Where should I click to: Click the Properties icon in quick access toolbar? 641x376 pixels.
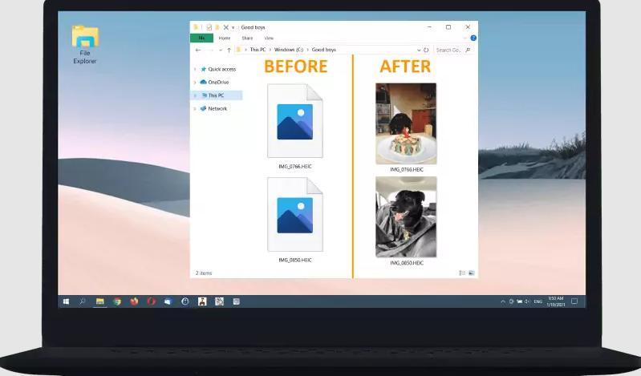tap(209, 27)
